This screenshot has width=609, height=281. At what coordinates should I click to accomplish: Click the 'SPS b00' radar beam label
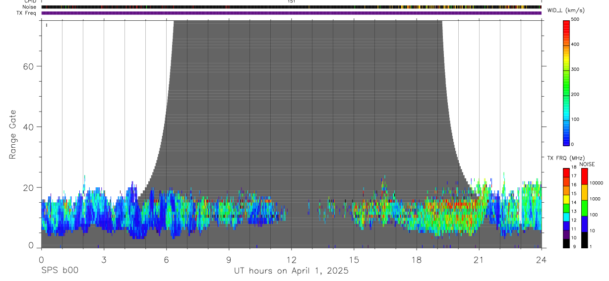click(59, 271)
